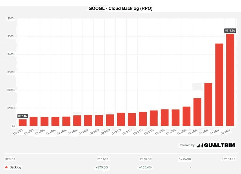Click the Q1 2026 bar

[219, 85]
